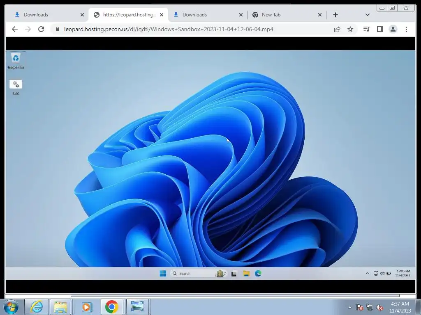
Task: Bookmark this tab with the star icon
Action: point(350,29)
